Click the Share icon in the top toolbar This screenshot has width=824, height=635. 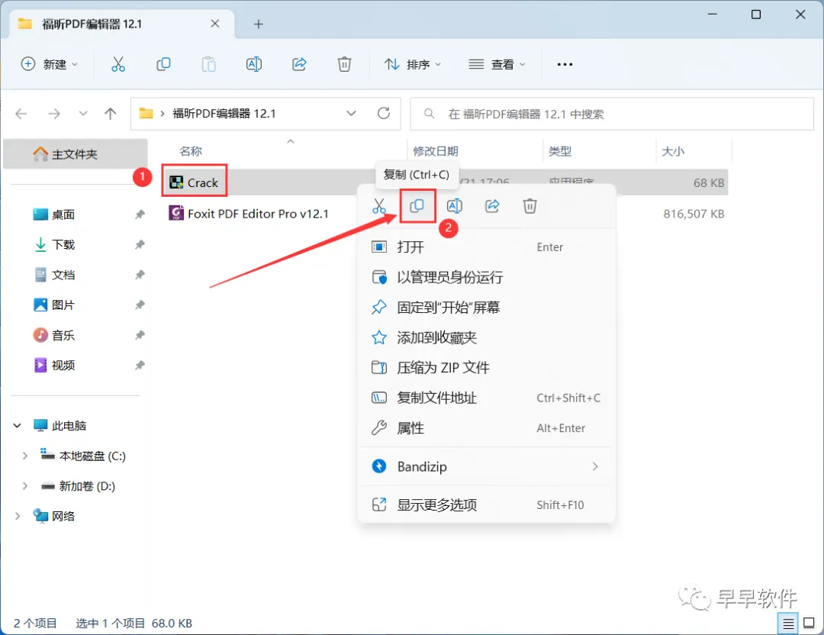click(299, 64)
